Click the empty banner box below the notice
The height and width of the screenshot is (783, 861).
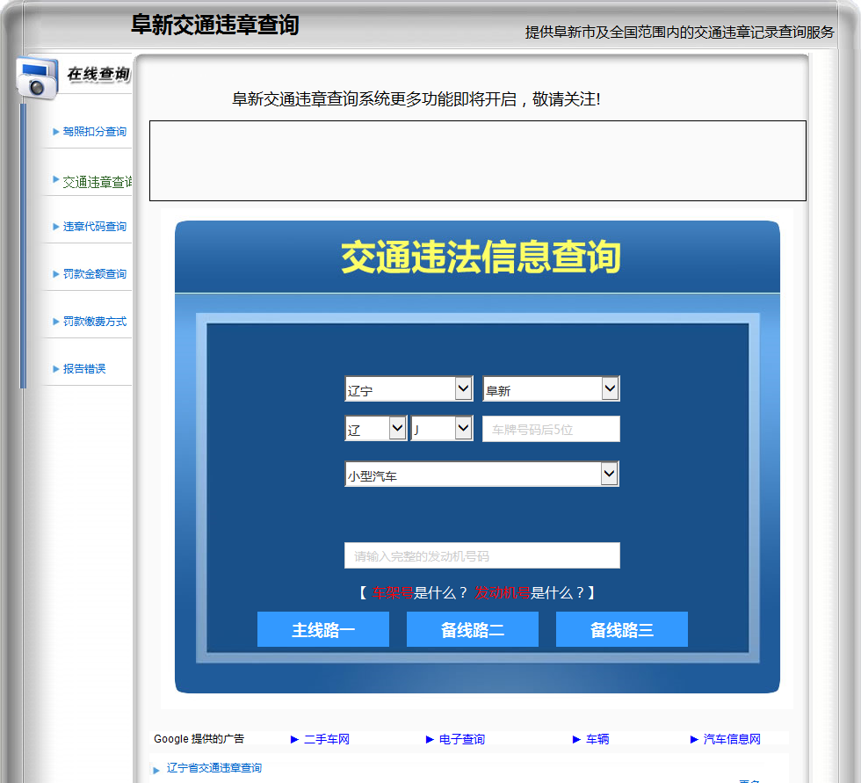coord(478,161)
